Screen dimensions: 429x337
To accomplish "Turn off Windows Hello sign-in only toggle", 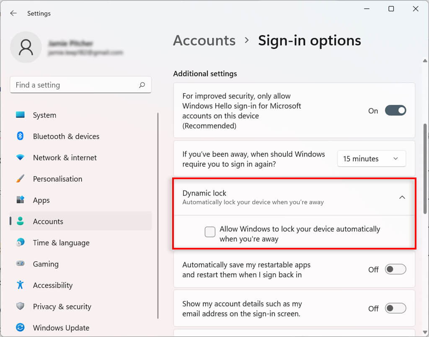I will pyautogui.click(x=395, y=111).
